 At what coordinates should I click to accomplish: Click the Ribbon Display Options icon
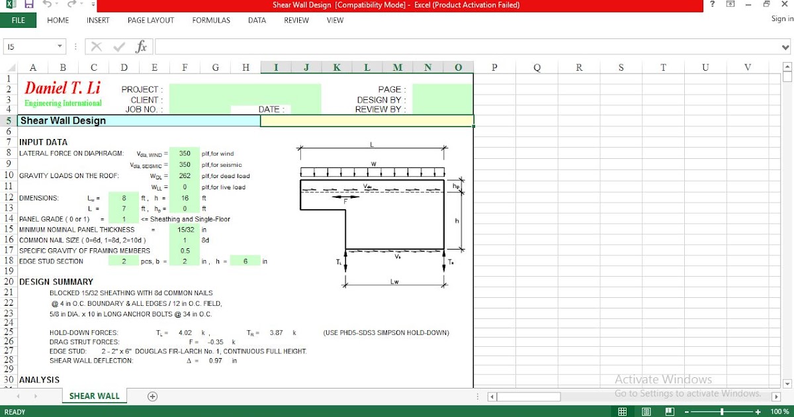pos(730,5)
